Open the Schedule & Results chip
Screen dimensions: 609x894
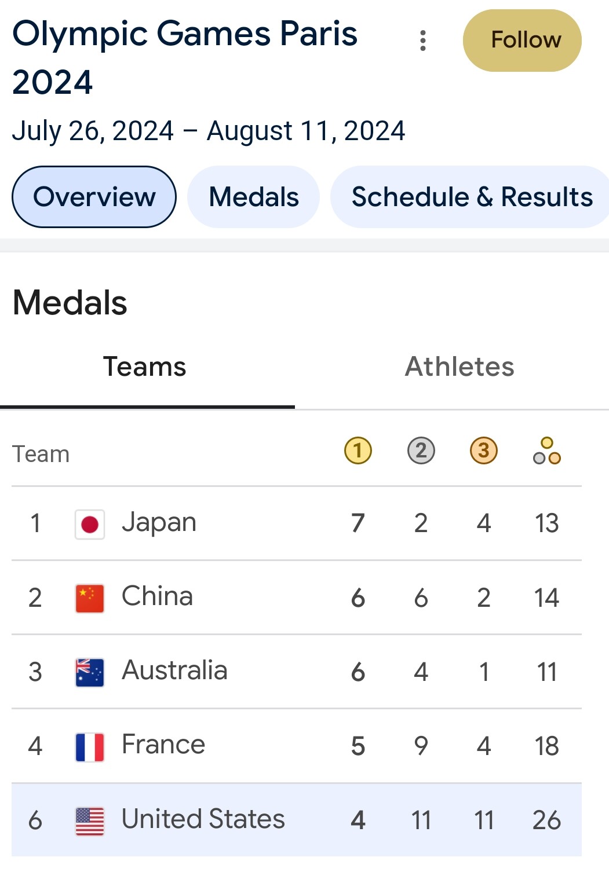click(x=471, y=197)
